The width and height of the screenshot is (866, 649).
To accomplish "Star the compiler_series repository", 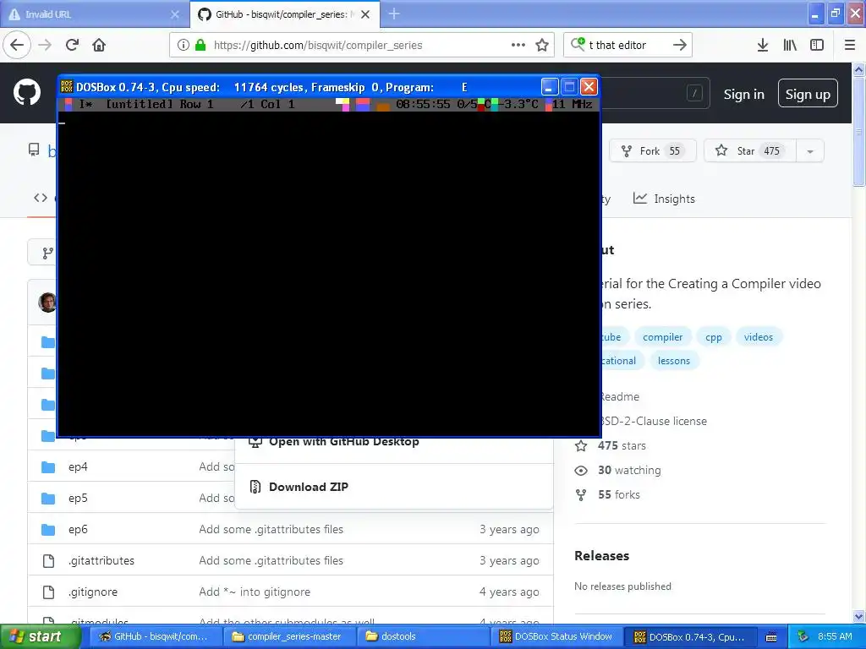I will pos(749,150).
